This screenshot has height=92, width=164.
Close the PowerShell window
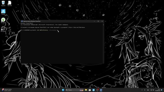pyautogui.click(x=102, y=21)
